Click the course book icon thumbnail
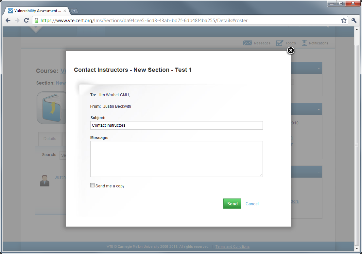Image resolution: width=362 pixels, height=254 pixels. 51,108
